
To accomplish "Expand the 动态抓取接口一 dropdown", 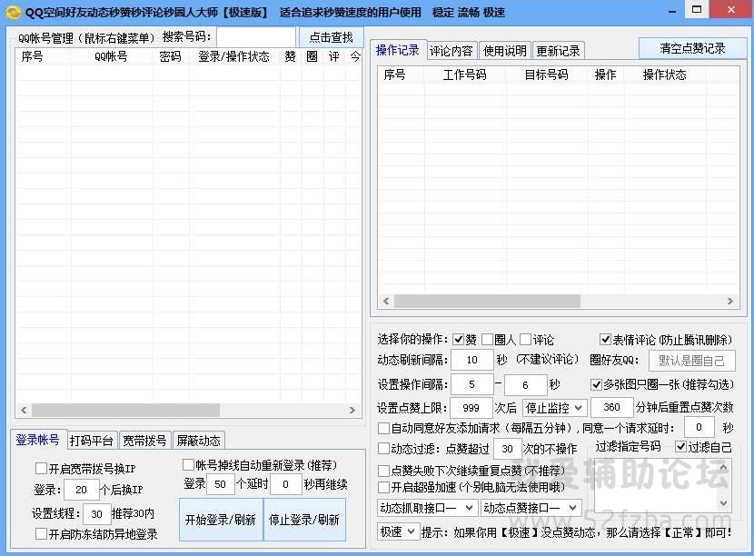I will tap(426, 508).
